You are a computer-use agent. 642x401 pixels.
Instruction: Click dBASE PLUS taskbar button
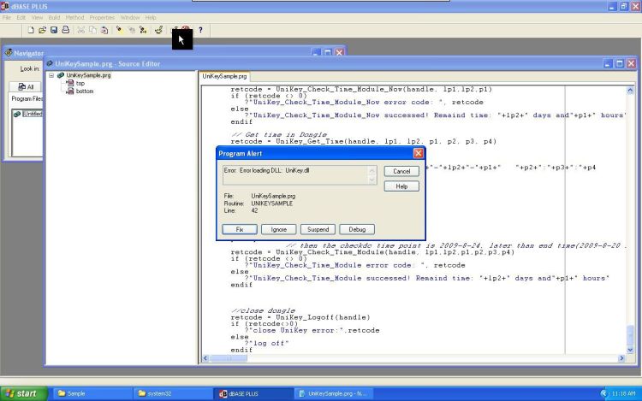tap(253, 393)
